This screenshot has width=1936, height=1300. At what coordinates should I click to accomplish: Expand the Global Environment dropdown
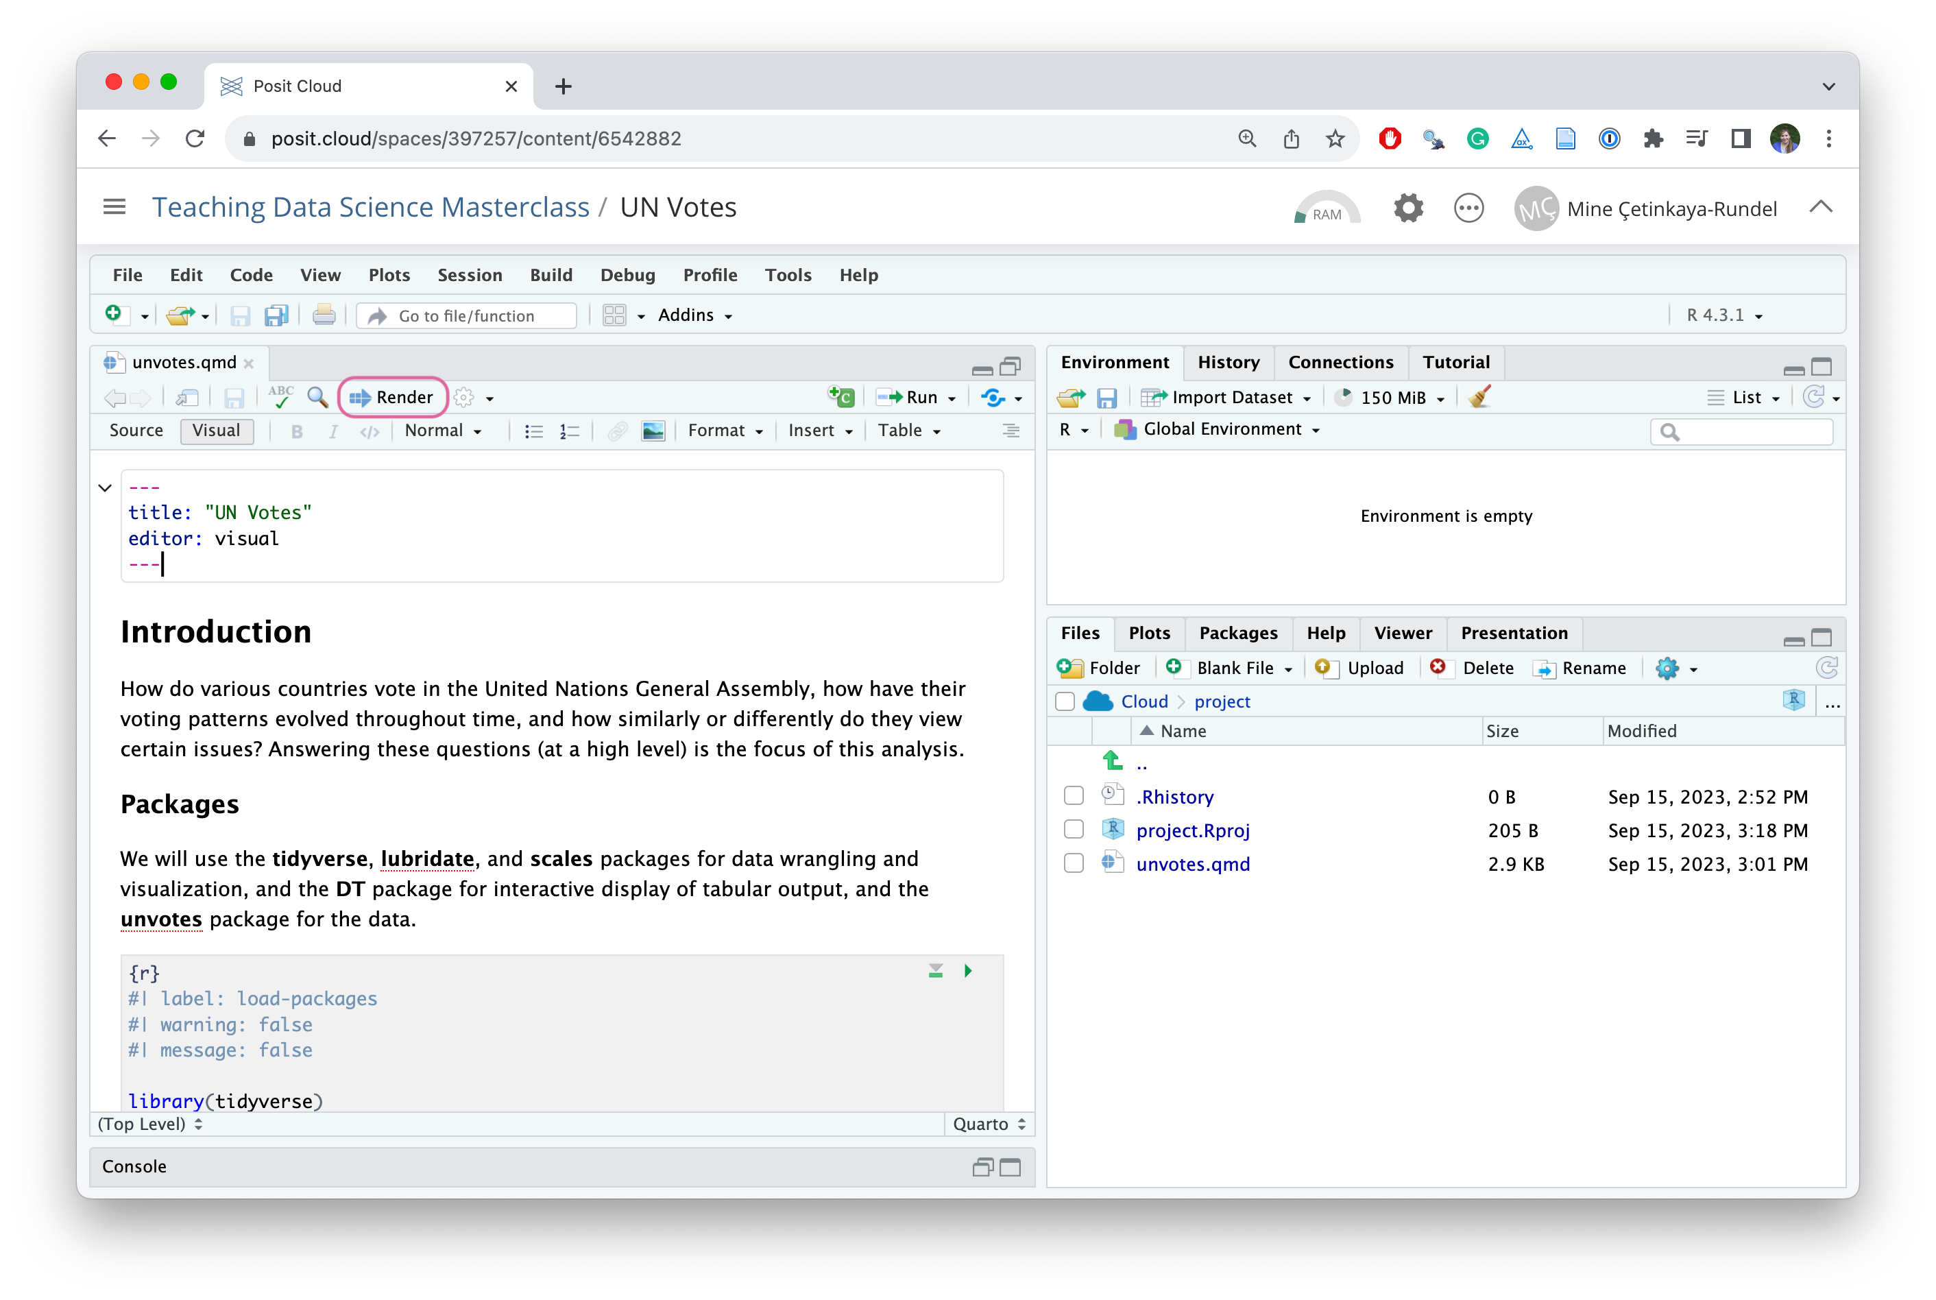[1222, 429]
